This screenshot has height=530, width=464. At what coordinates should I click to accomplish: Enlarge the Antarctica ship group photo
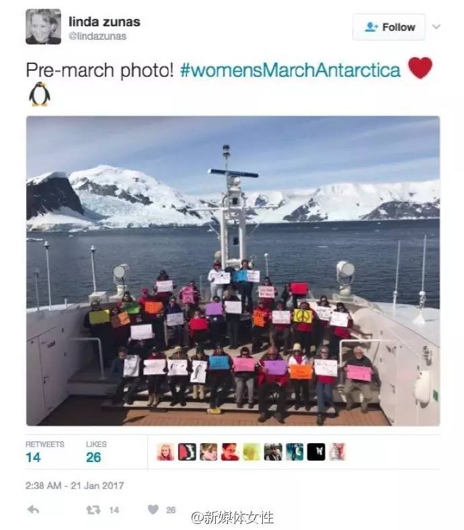(233, 271)
